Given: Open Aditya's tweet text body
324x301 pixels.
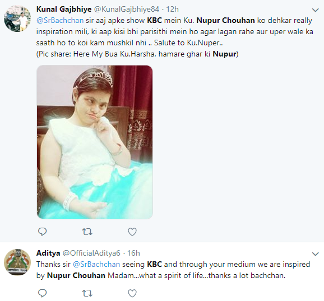Looking at the screenshot, I should click(x=173, y=270).
